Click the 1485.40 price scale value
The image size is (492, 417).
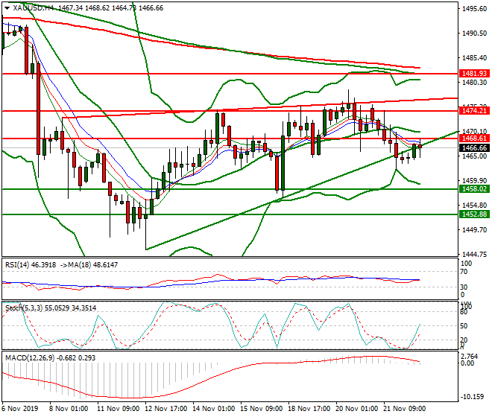point(474,58)
